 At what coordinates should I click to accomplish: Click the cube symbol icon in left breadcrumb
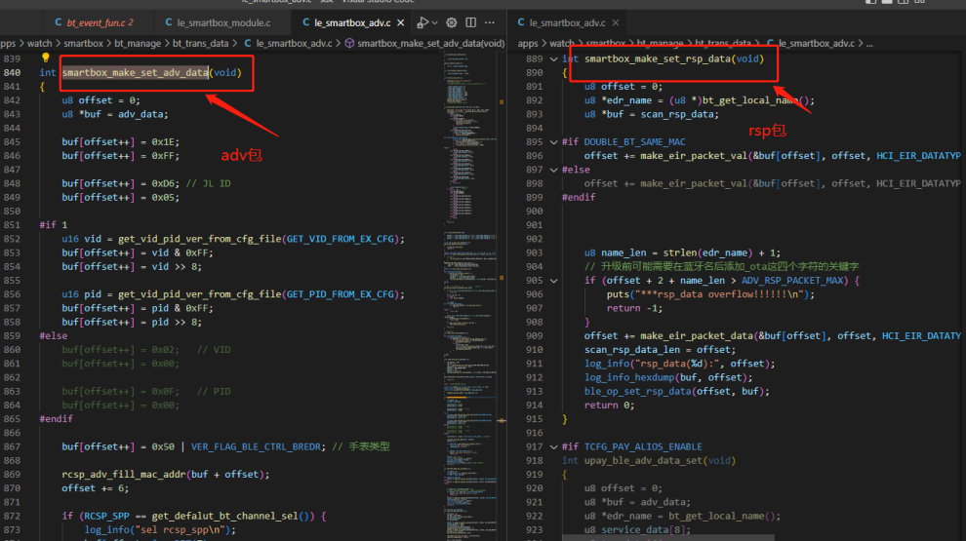point(349,43)
